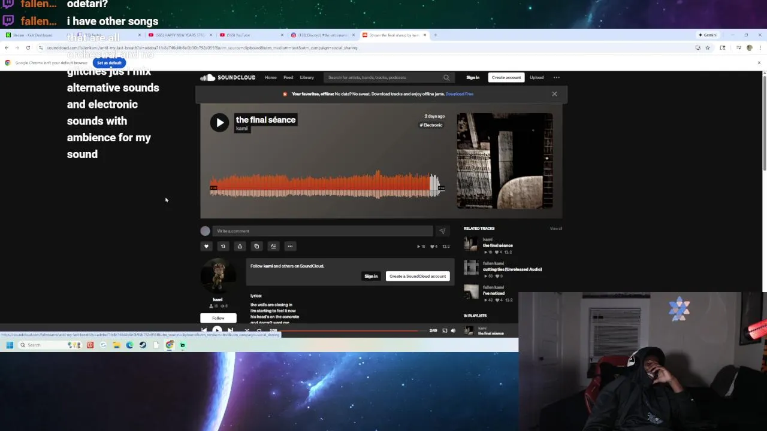This screenshot has height=431, width=767.
Task: Follow the artist kami
Action: [218, 318]
